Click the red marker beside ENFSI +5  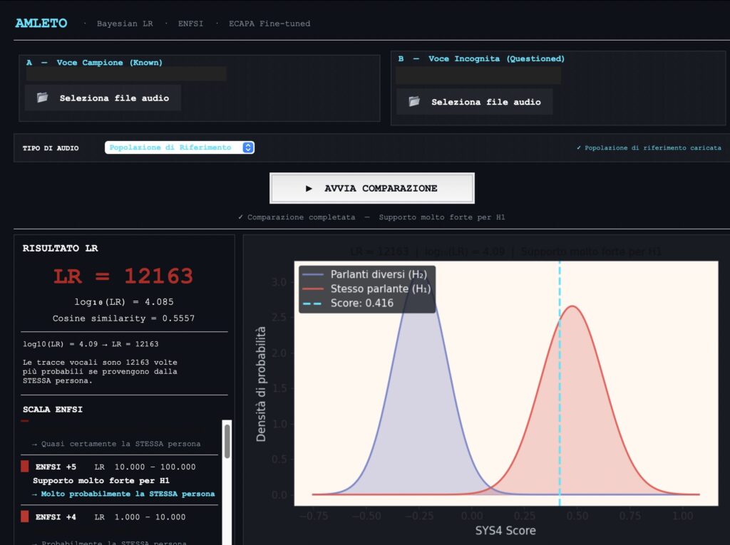(x=25, y=467)
